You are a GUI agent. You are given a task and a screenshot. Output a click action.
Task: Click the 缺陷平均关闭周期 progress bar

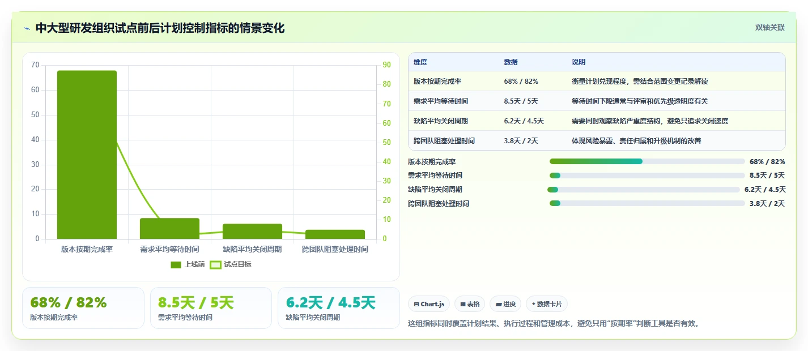[x=644, y=190]
